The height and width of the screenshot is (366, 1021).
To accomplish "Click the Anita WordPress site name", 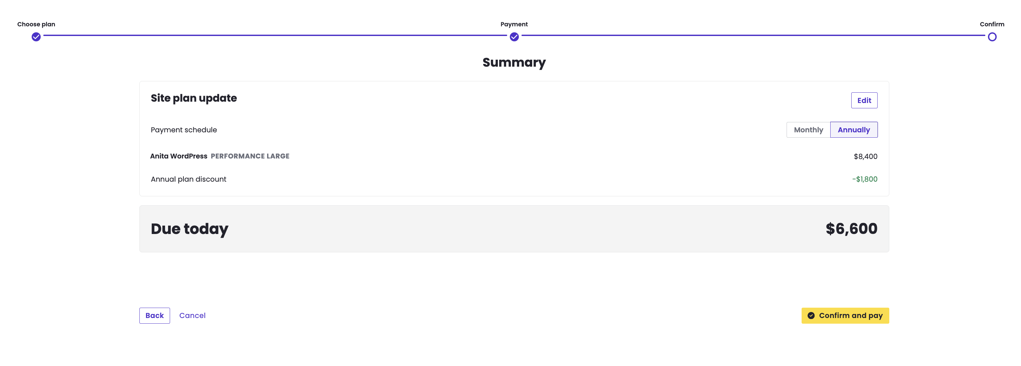I will click(x=179, y=156).
